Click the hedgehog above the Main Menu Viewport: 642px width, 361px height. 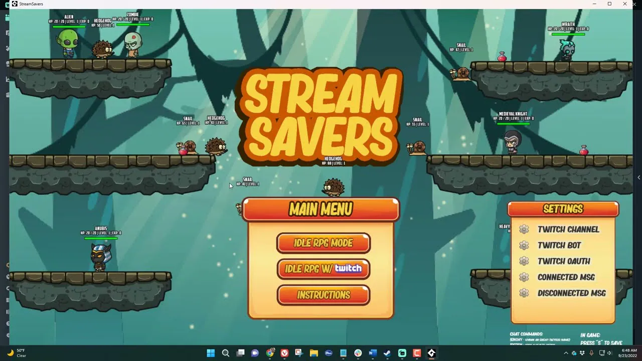[x=334, y=188]
